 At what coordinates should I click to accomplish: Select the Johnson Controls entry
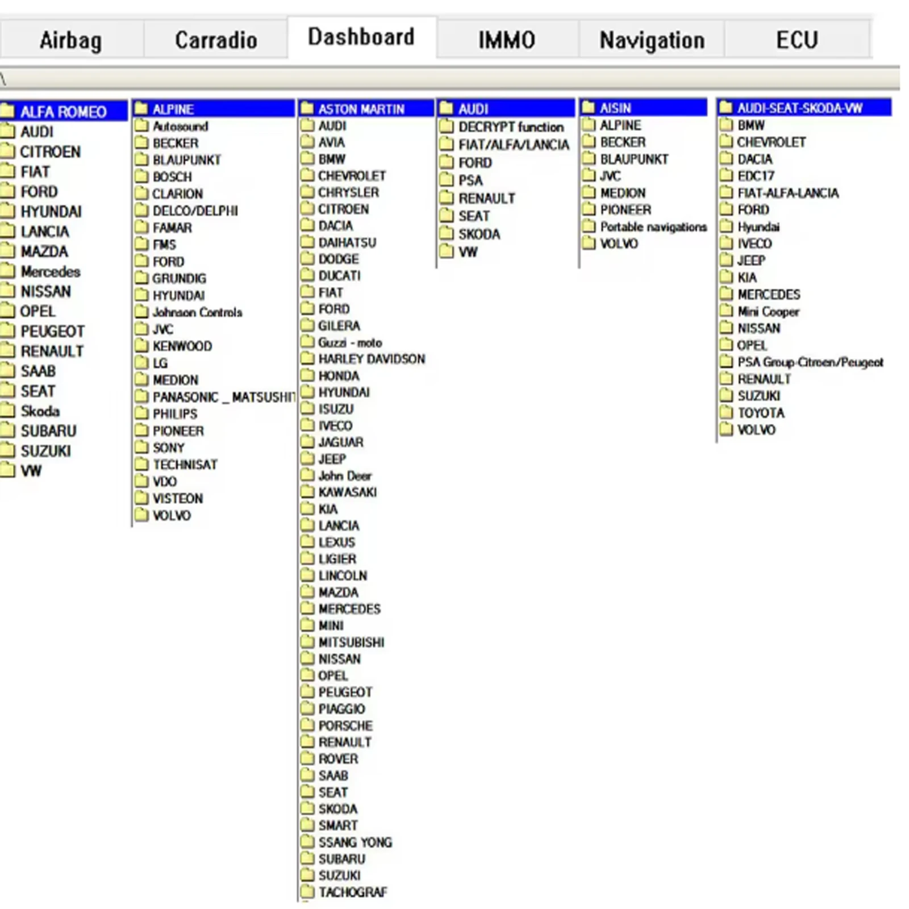click(197, 312)
